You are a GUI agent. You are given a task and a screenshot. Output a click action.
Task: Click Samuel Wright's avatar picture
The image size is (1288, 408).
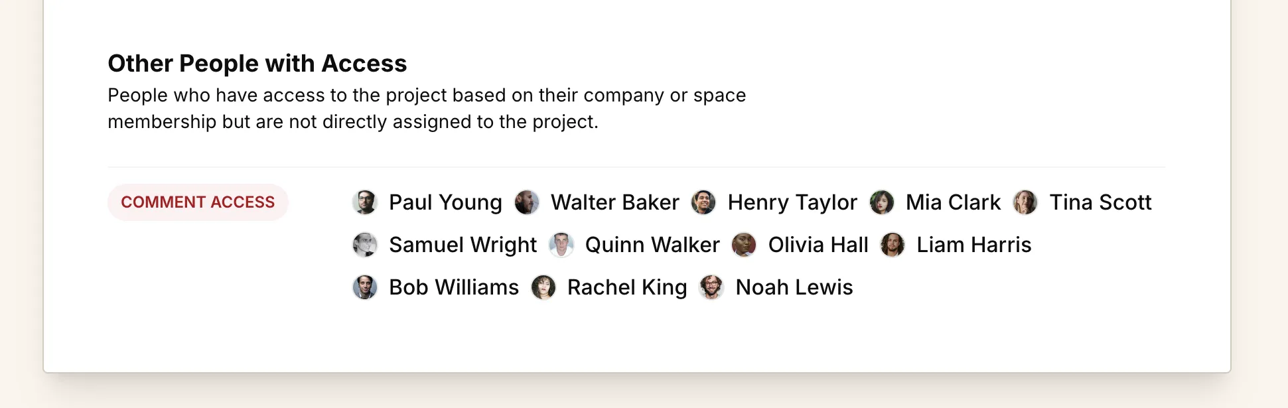tap(364, 245)
